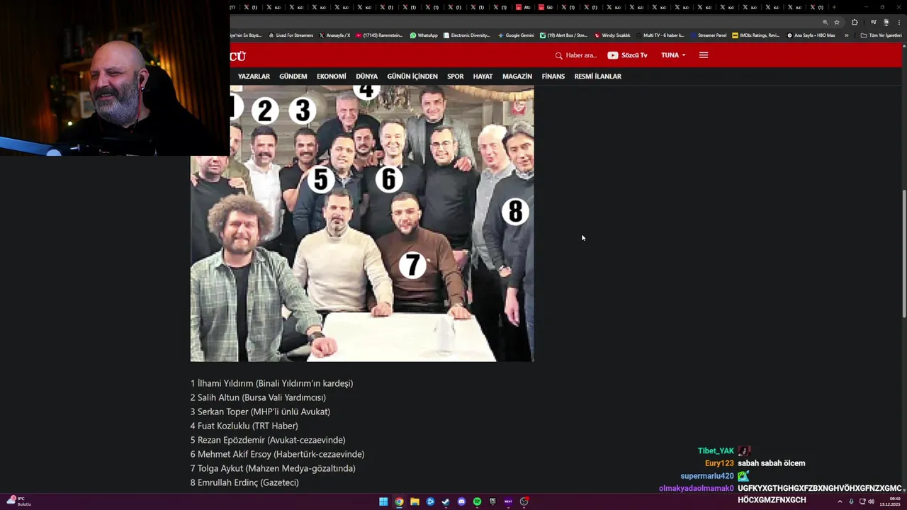The height and width of the screenshot is (510, 907).
Task: Open the Windows Start menu
Action: (383, 501)
